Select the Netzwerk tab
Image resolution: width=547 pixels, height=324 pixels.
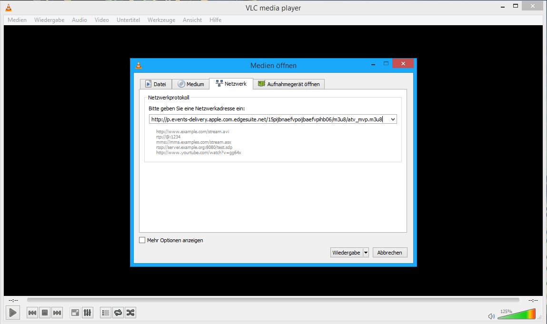tap(231, 84)
